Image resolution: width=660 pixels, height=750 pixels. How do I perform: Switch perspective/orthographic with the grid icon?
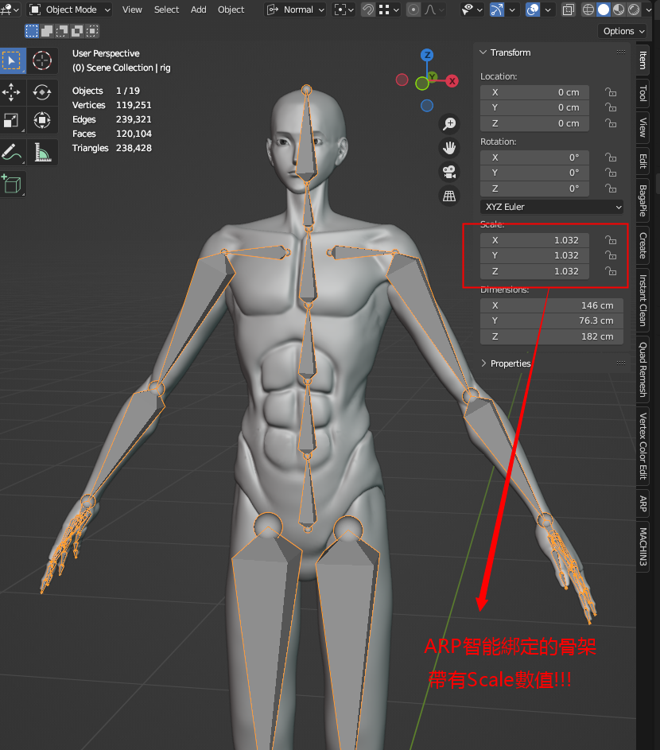449,196
